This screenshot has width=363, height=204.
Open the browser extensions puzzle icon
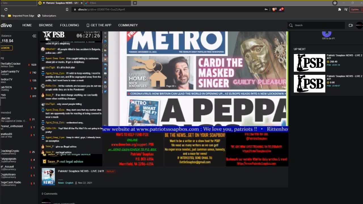[x=339, y=9]
